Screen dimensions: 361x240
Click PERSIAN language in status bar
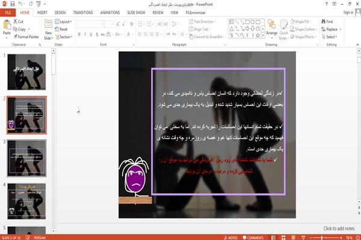40,238
